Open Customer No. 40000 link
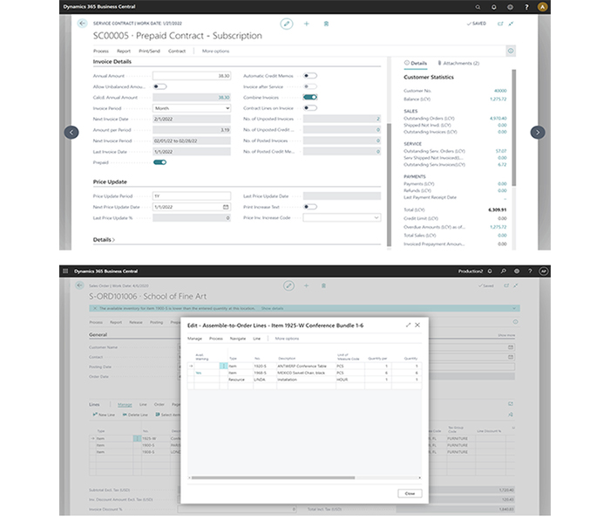 pyautogui.click(x=500, y=91)
